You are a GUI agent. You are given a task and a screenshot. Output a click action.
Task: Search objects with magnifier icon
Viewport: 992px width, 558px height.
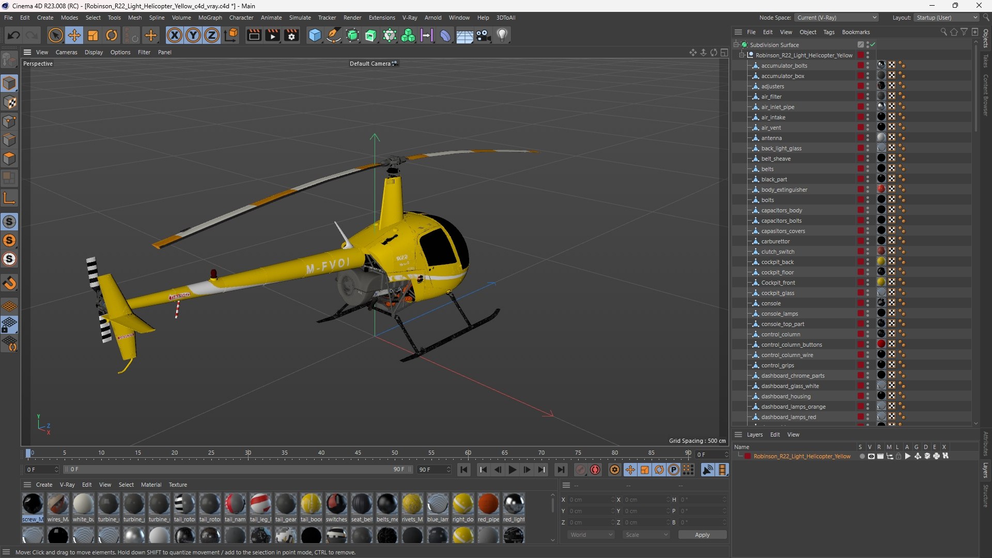(943, 32)
